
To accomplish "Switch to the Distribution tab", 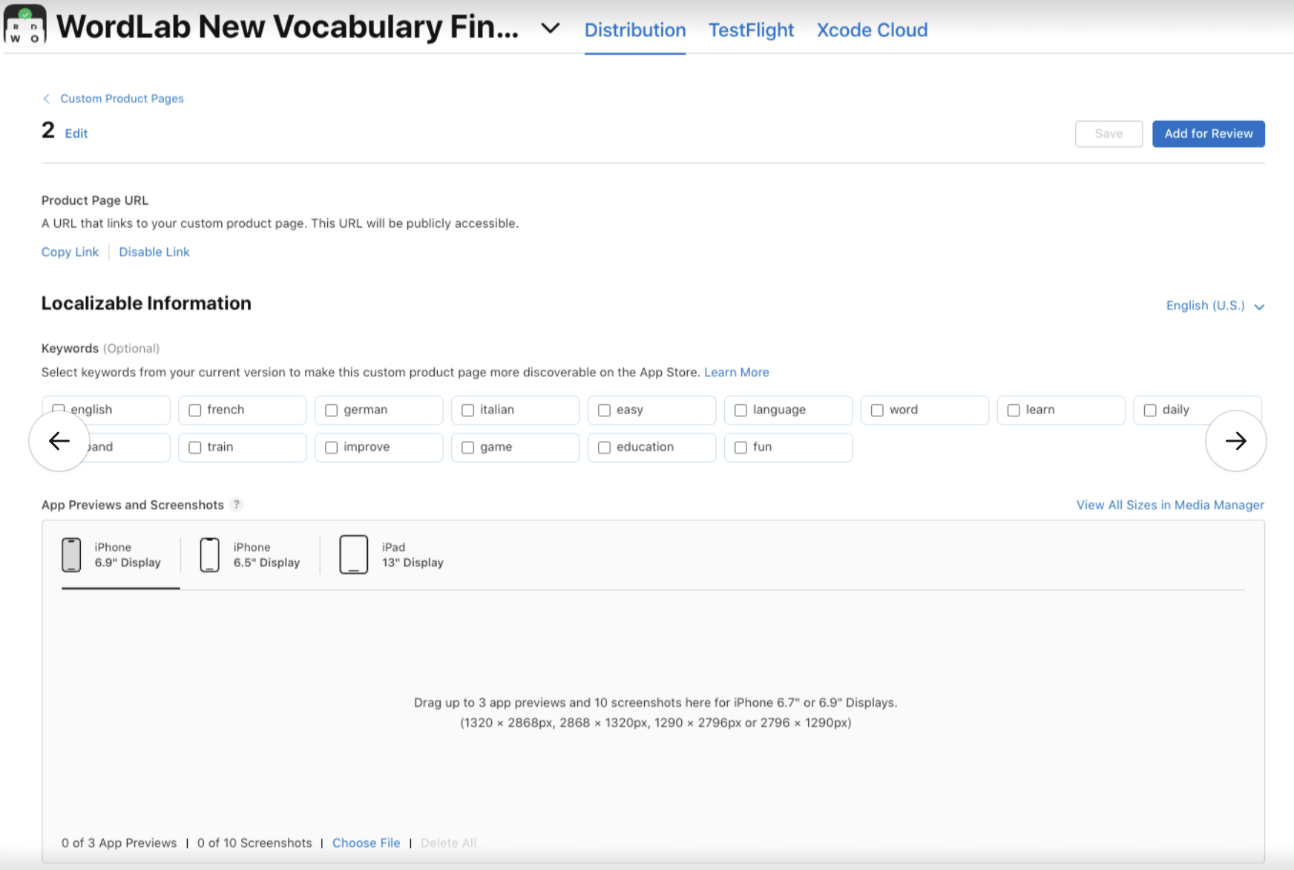I will [635, 30].
